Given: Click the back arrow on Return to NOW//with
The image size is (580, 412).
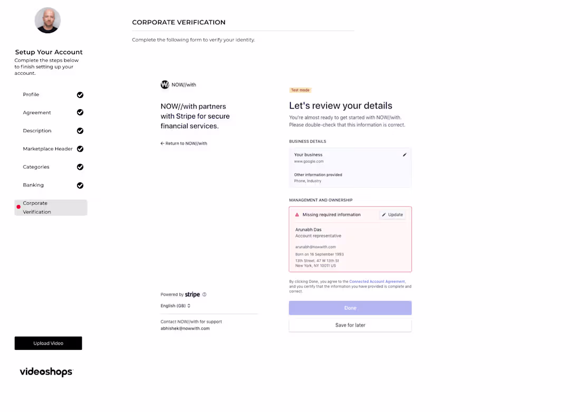Looking at the screenshot, I should coord(162,143).
